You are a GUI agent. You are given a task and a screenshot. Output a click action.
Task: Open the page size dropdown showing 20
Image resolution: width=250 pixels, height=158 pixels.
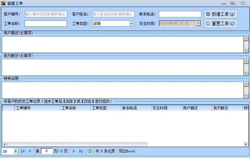point(15,151)
